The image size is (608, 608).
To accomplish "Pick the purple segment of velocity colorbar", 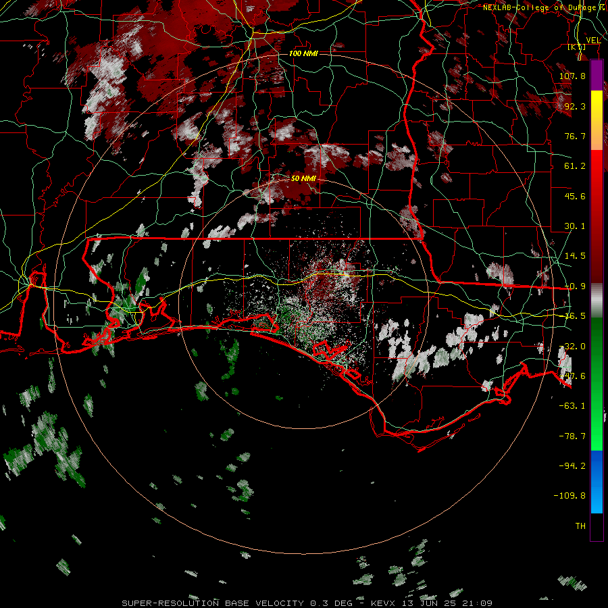I will (597, 76).
